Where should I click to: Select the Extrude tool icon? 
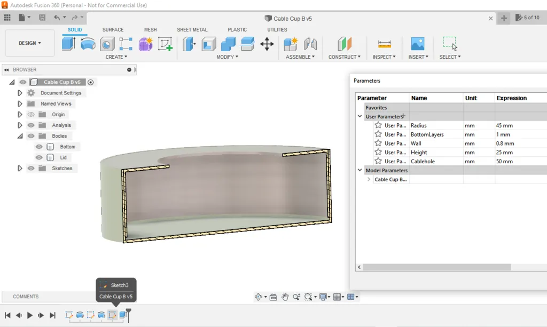click(68, 44)
